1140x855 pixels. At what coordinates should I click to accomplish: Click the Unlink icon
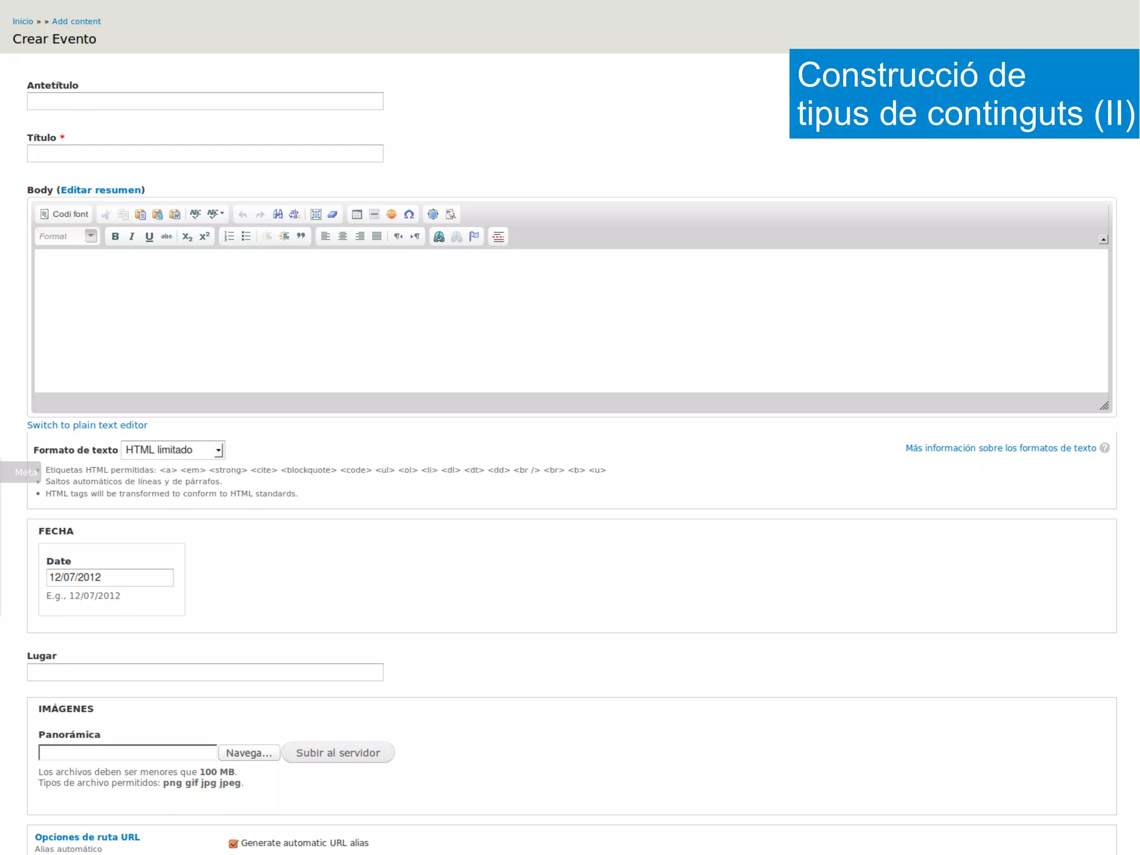coord(456,236)
